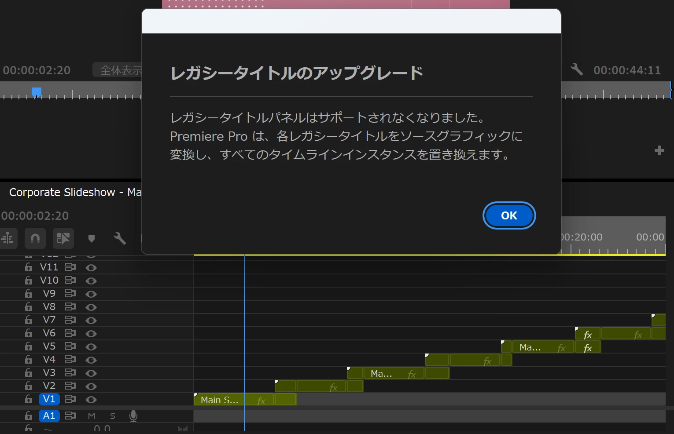Toggle sync lock for track V3
The image size is (674, 434).
(70, 372)
